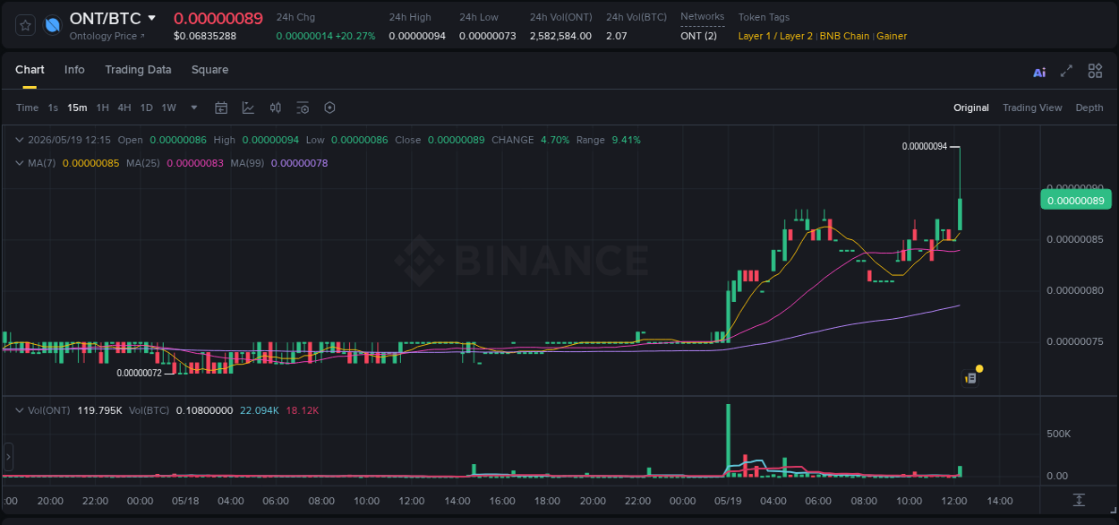Open the layout grid widgets icon
The image size is (1119, 525).
1095,71
